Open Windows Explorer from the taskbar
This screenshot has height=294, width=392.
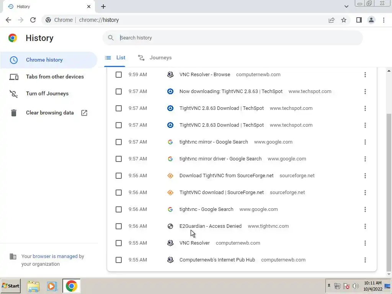[33, 286]
